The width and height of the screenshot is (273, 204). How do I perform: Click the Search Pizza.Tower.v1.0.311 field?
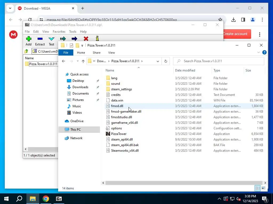pyautogui.click(x=219, y=61)
